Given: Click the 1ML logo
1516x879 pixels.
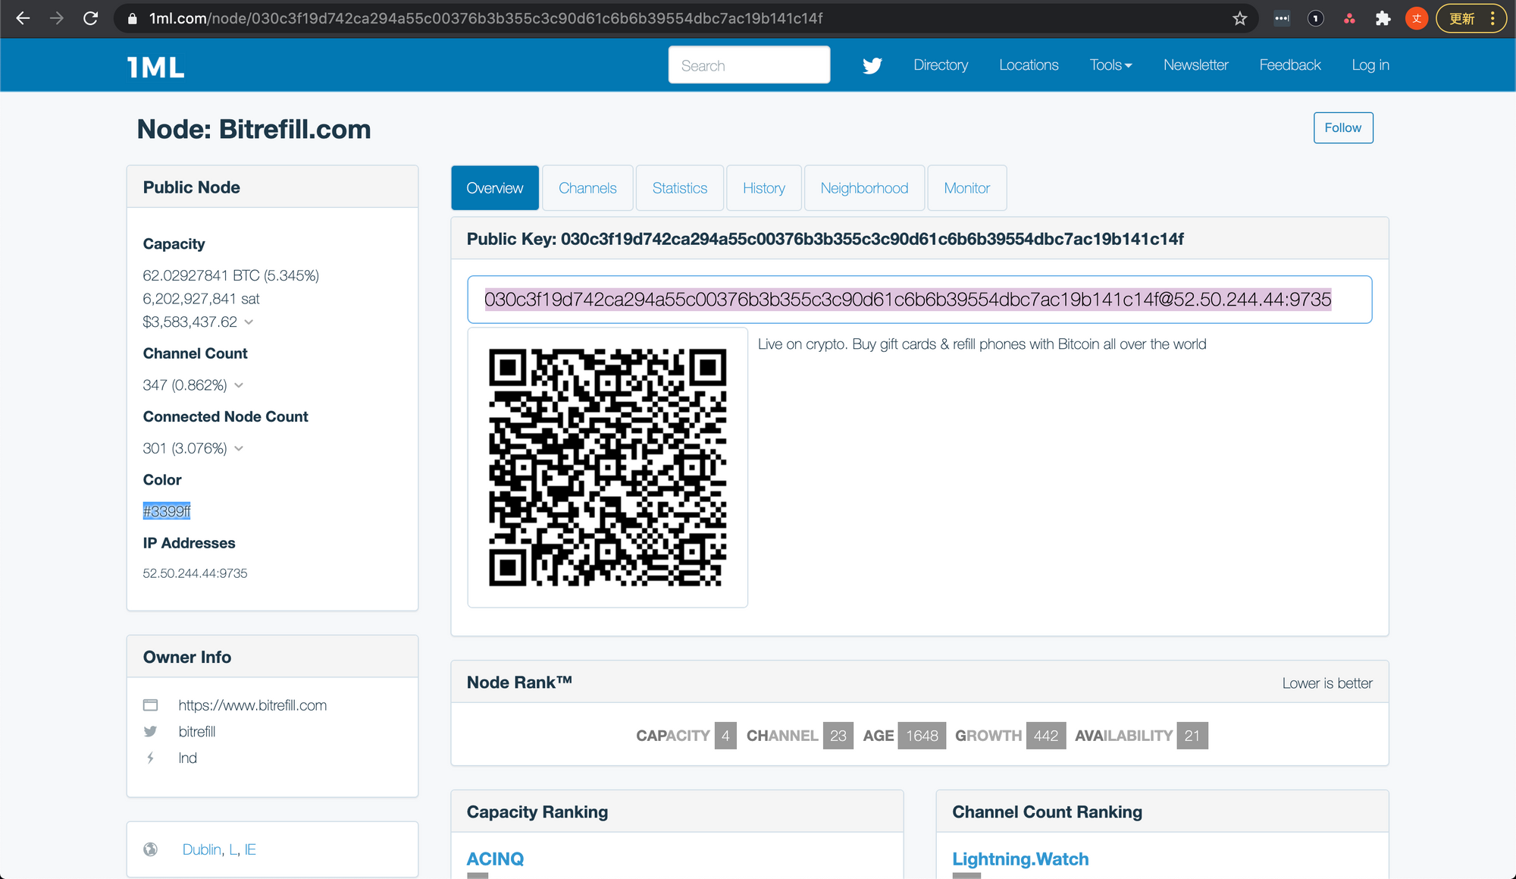Looking at the screenshot, I should 155,67.
